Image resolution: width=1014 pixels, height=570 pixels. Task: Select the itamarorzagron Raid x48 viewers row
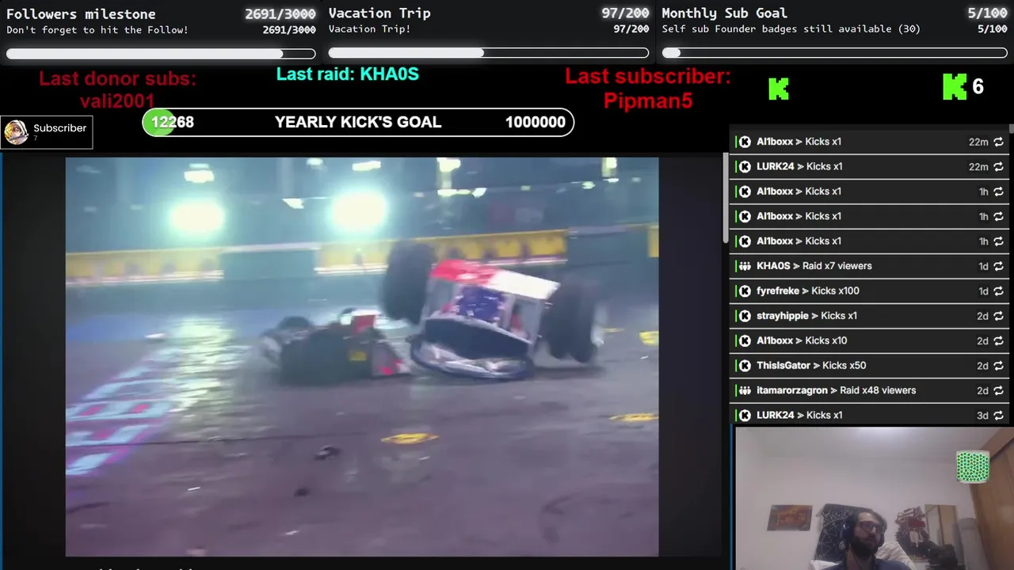click(x=869, y=390)
